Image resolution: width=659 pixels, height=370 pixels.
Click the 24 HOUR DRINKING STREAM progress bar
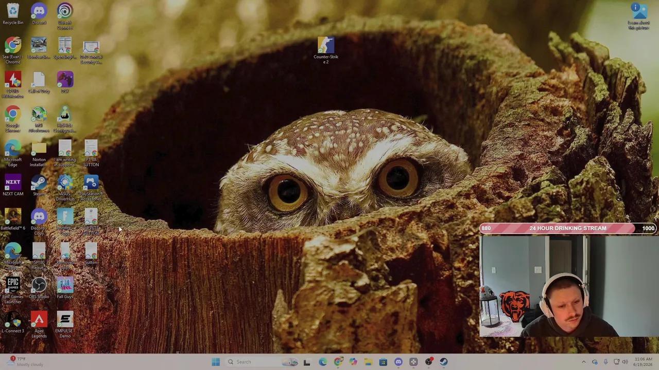tap(567, 228)
